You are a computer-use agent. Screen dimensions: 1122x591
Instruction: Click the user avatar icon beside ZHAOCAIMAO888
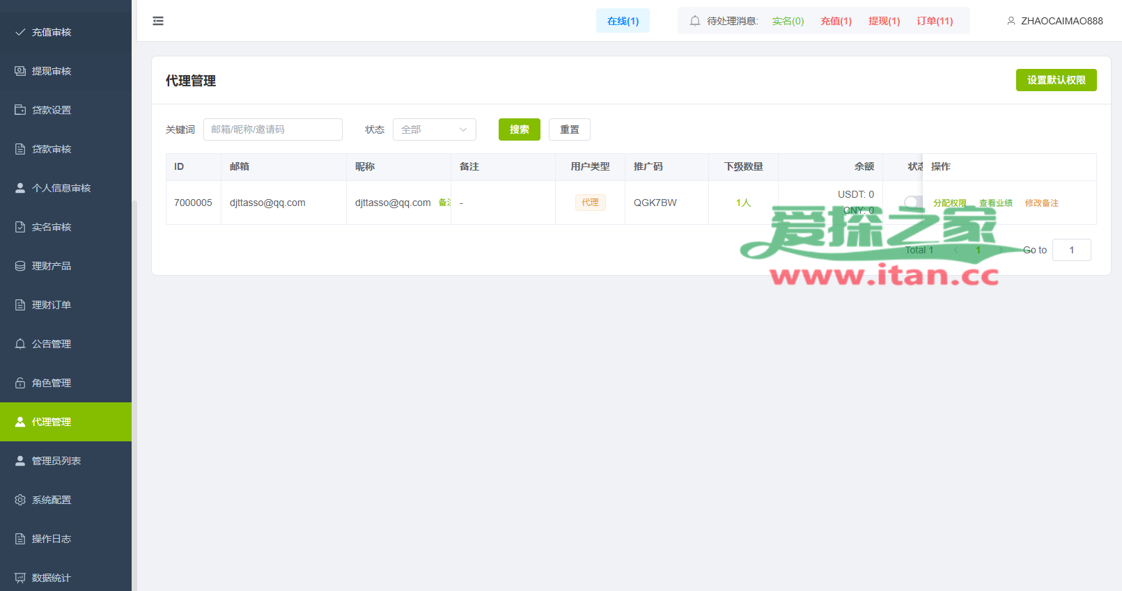(1011, 21)
